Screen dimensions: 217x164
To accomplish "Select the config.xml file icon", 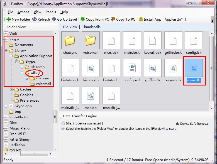I will 132,68.
